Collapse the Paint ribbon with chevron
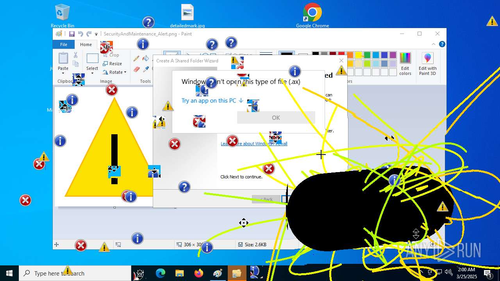 [434, 44]
